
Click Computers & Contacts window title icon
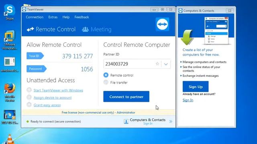[180, 11]
